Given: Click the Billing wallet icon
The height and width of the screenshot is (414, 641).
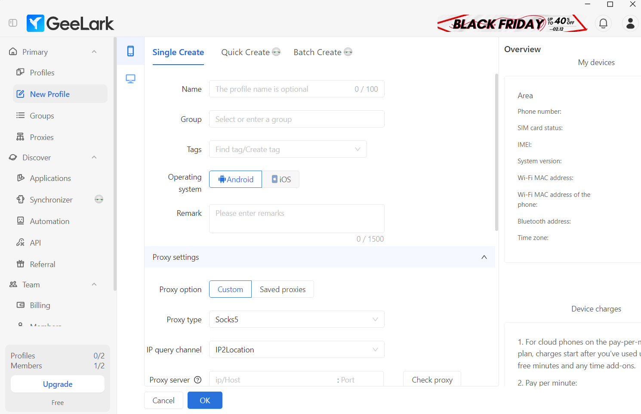Looking at the screenshot, I should (x=20, y=305).
